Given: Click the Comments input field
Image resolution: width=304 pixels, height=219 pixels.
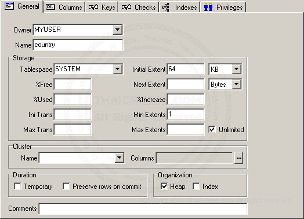Looking at the screenshot, I should coord(143,209).
